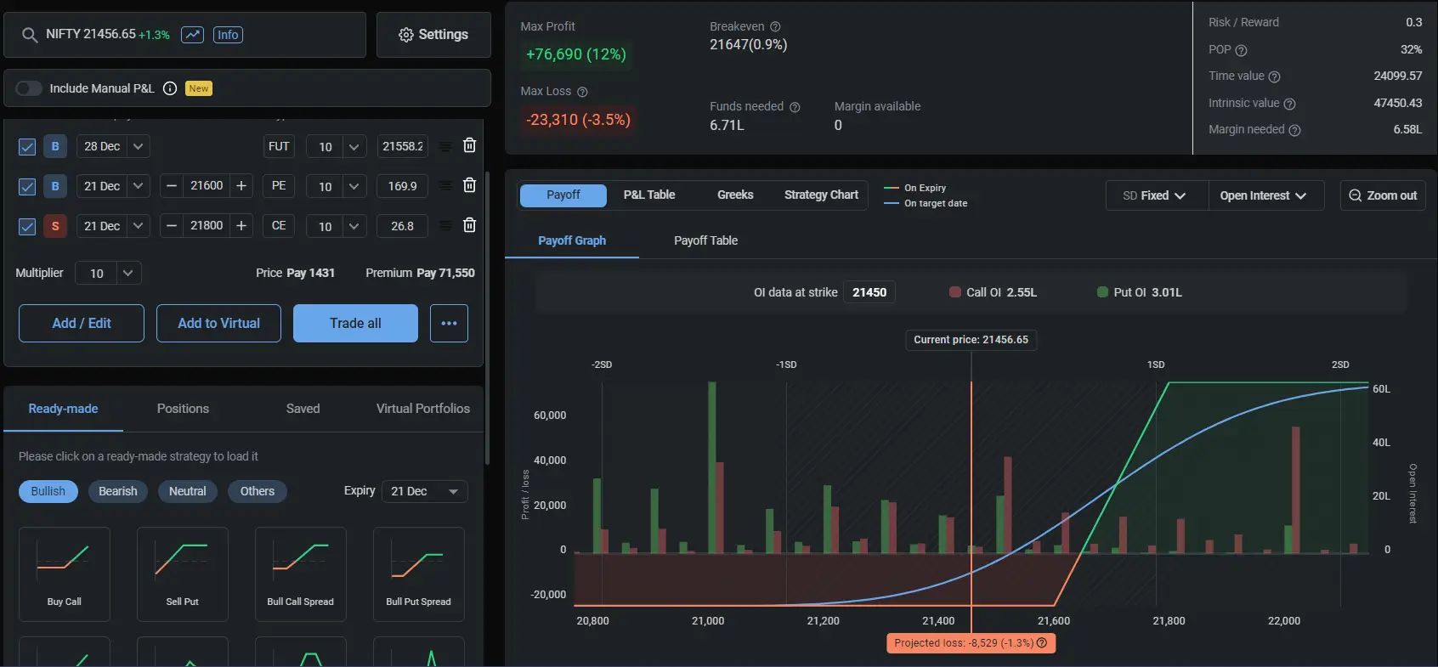Open the Strategy Chart tab
The width and height of the screenshot is (1438, 667).
[821, 195]
